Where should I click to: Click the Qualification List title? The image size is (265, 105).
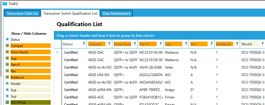coord(79,24)
